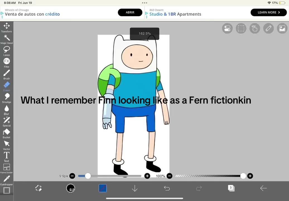Open the ruler tool button
Viewport: 289px width, 201px height.
(x=268, y=28)
